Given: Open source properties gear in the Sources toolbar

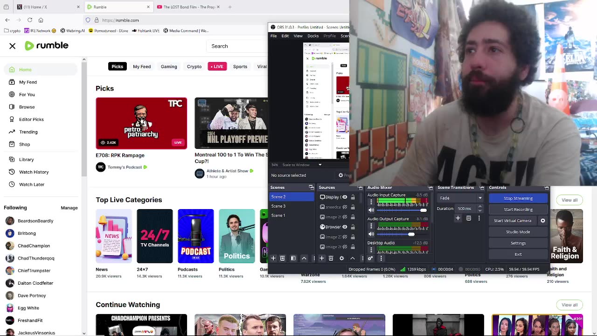Looking at the screenshot, I should 341,258.
